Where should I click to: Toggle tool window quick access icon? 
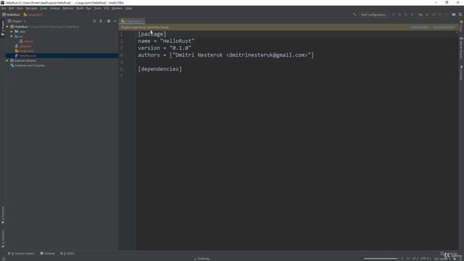4,259
